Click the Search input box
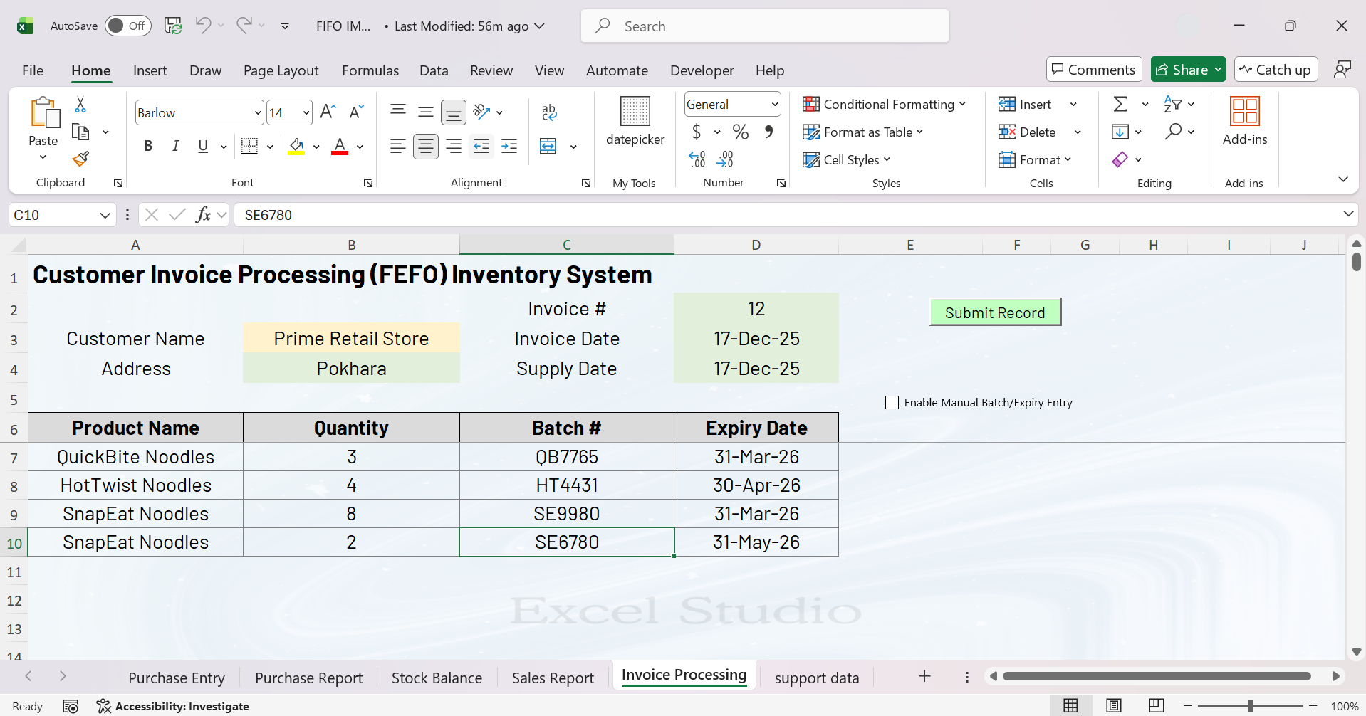Image resolution: width=1366 pixels, height=716 pixels. 765,26
